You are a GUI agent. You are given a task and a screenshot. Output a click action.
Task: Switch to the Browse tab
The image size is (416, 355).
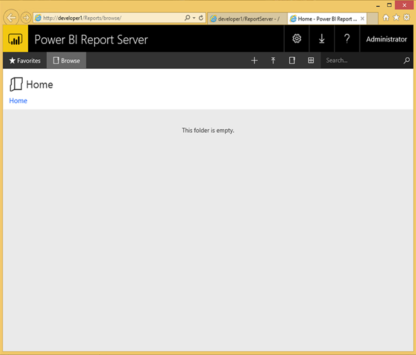(66, 61)
